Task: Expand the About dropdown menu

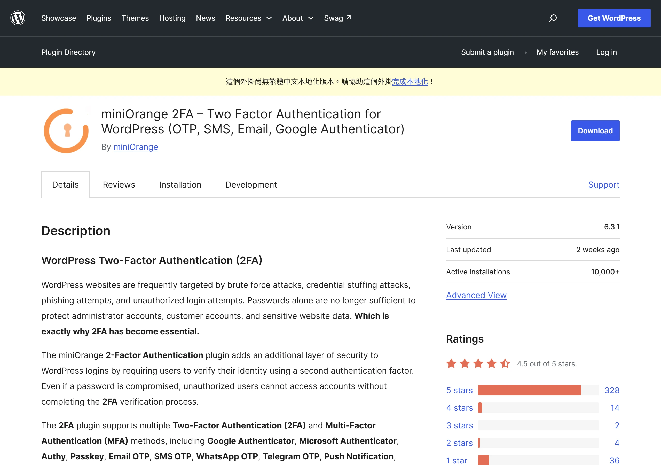Action: [298, 18]
